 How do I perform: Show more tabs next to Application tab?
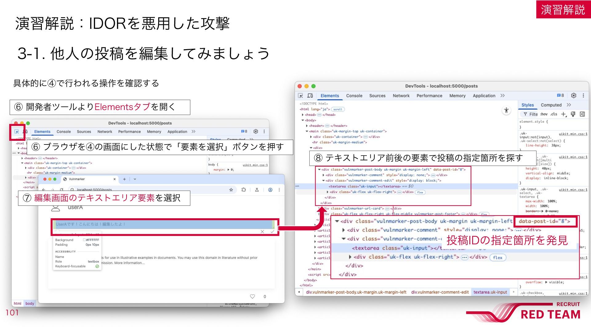[503, 96]
